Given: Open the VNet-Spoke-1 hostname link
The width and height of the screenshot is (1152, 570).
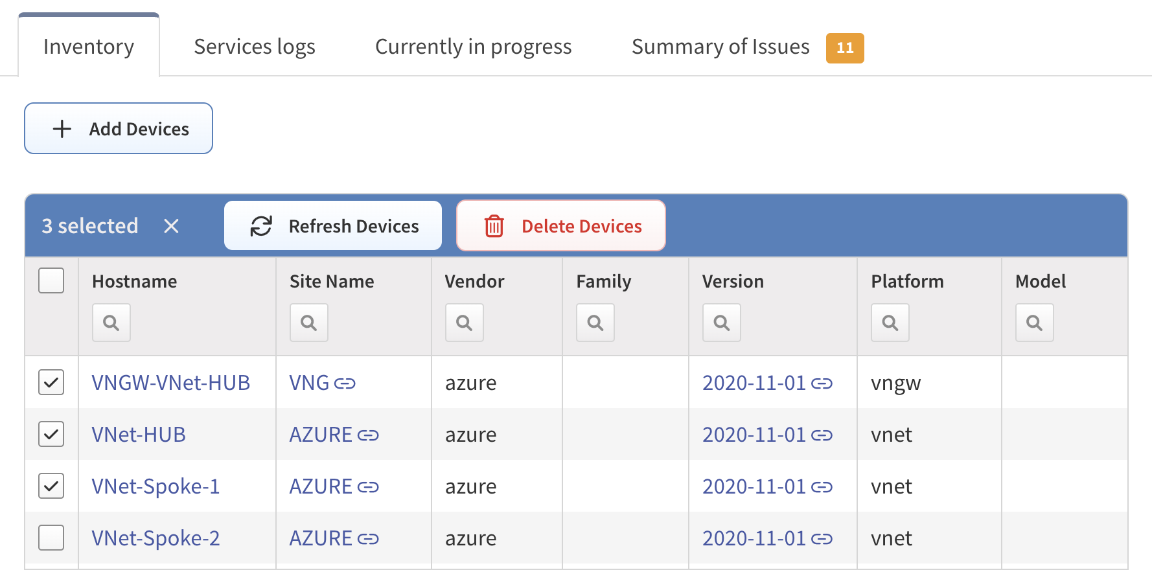Looking at the screenshot, I should pyautogui.click(x=156, y=486).
